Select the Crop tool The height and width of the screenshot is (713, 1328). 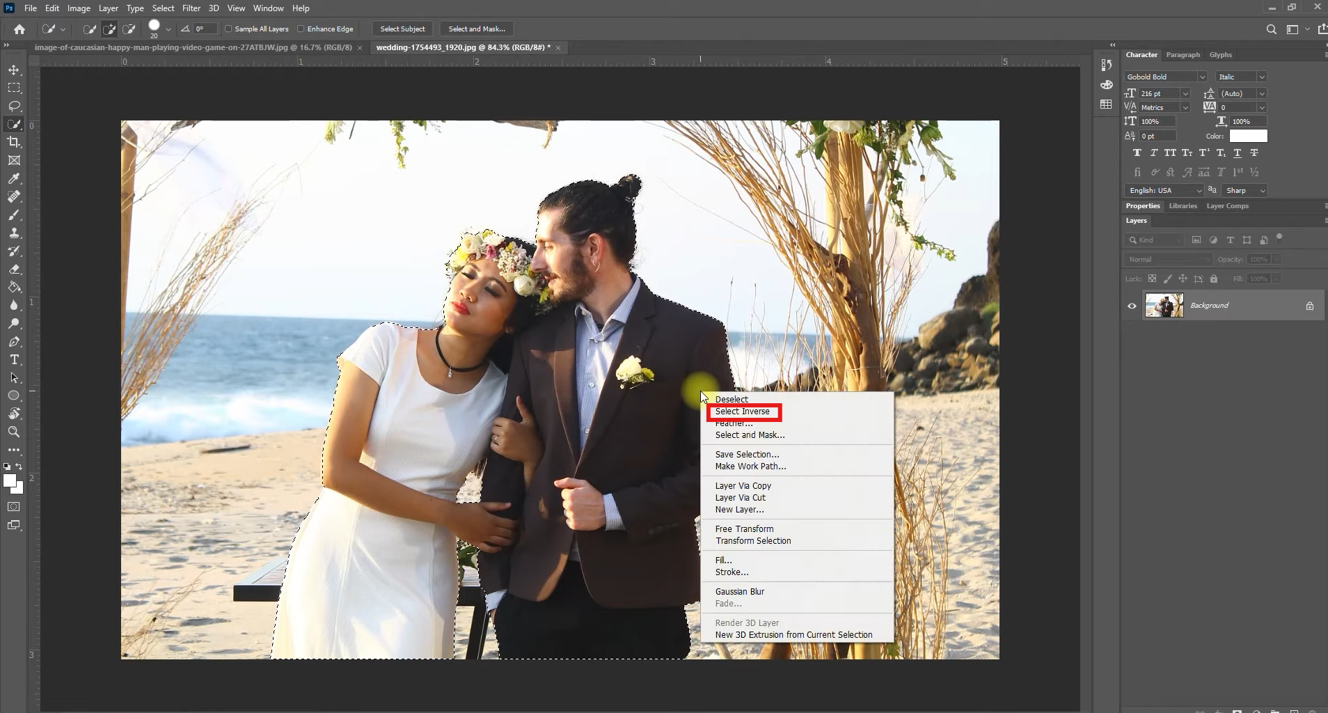(14, 142)
